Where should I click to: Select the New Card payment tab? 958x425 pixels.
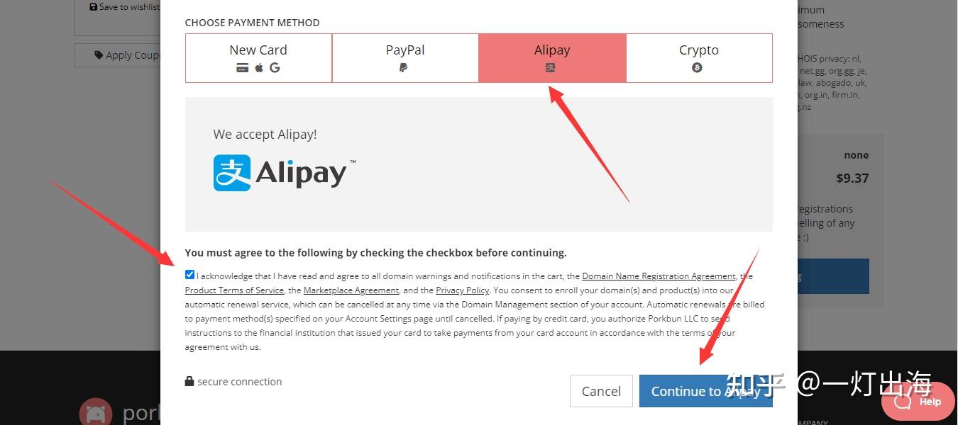[258, 58]
